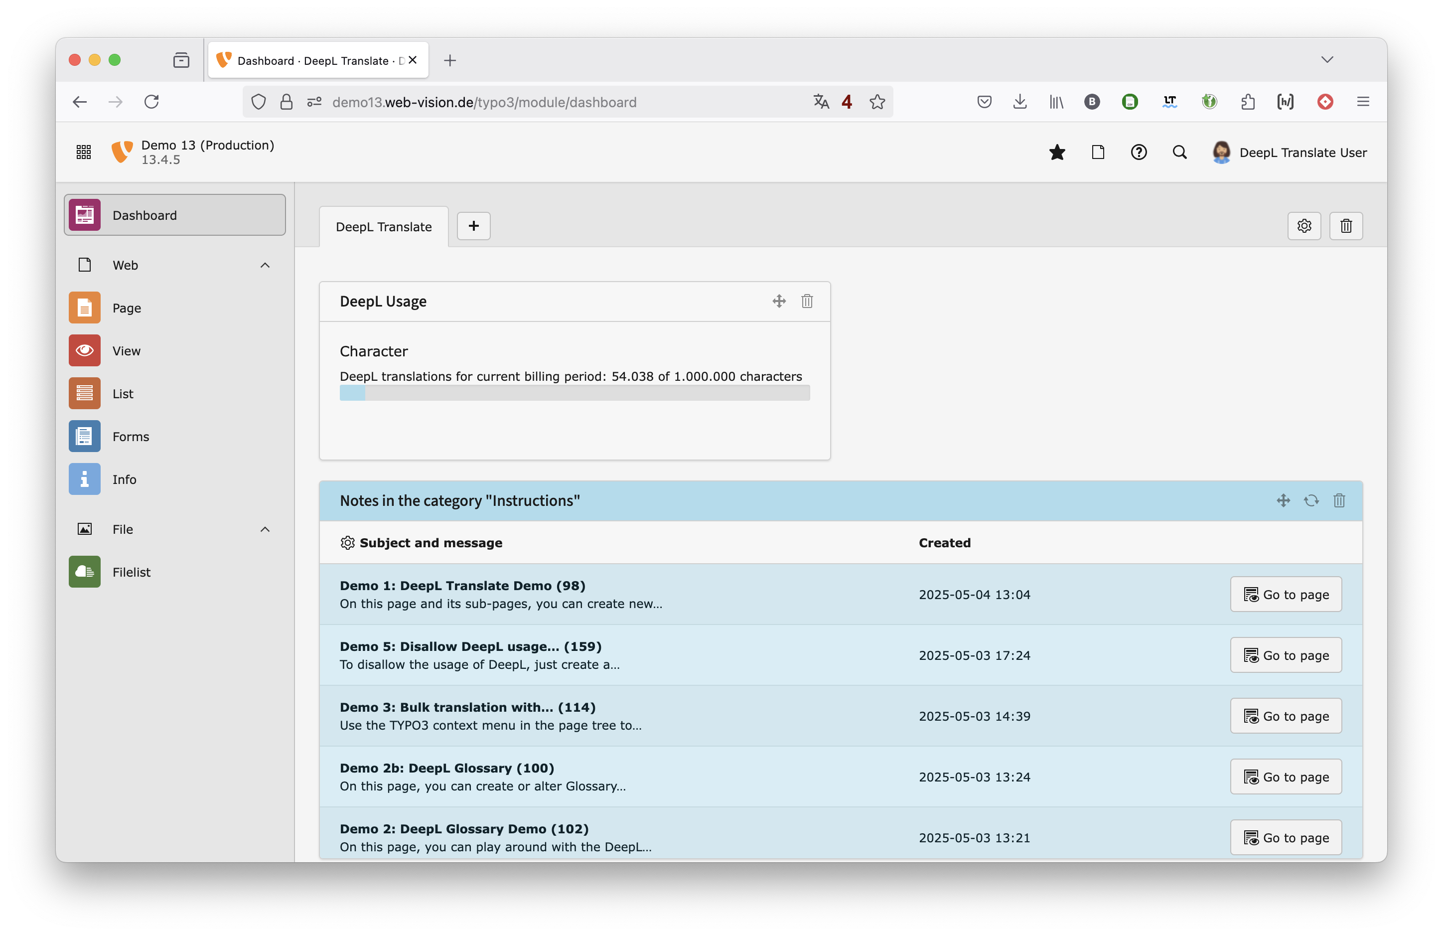Screen dimensions: 1443x936
Task: Click the TYPO3 logo in top bar
Action: tap(122, 152)
